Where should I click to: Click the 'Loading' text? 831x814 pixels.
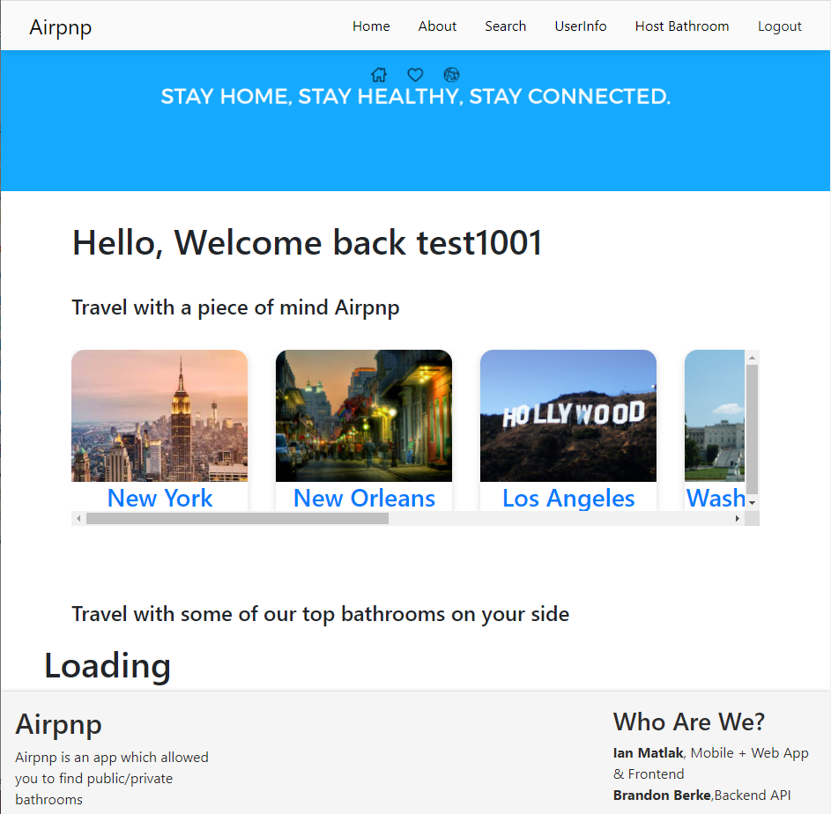(x=108, y=666)
